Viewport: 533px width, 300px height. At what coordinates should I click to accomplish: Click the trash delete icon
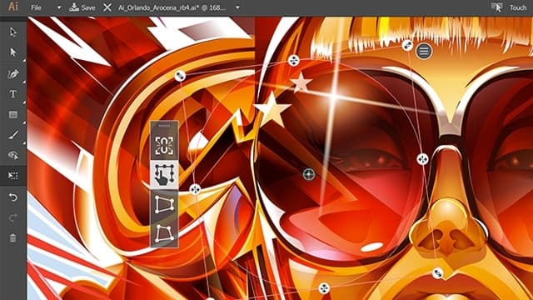13,237
